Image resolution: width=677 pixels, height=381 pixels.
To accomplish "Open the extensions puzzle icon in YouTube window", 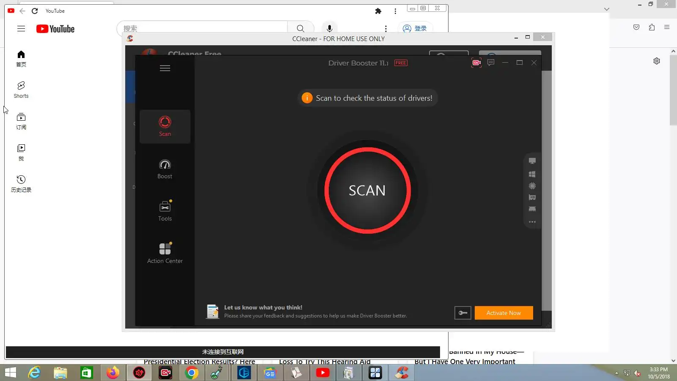I will pos(378,11).
